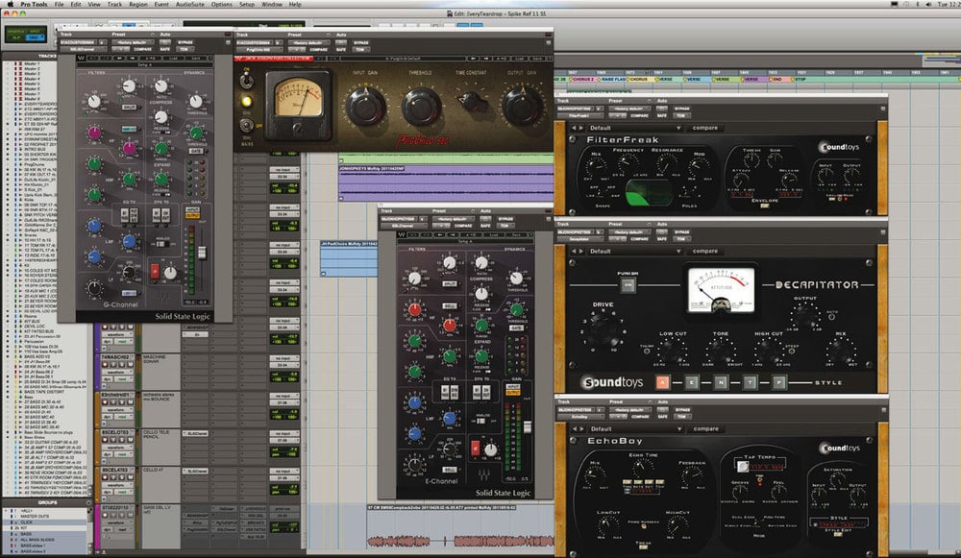The width and height of the screenshot is (961, 558).
Task: Click Load in G-Channel Waves toolbar
Action: pos(173,59)
